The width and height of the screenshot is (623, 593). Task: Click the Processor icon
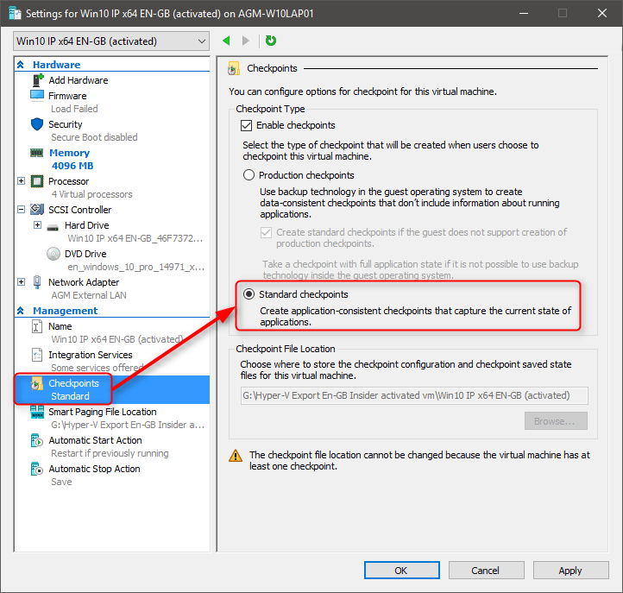click(37, 181)
